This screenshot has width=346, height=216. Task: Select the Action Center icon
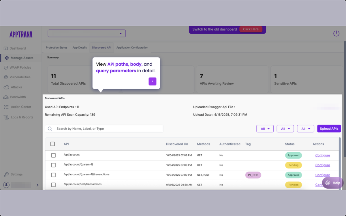click(x=6, y=107)
